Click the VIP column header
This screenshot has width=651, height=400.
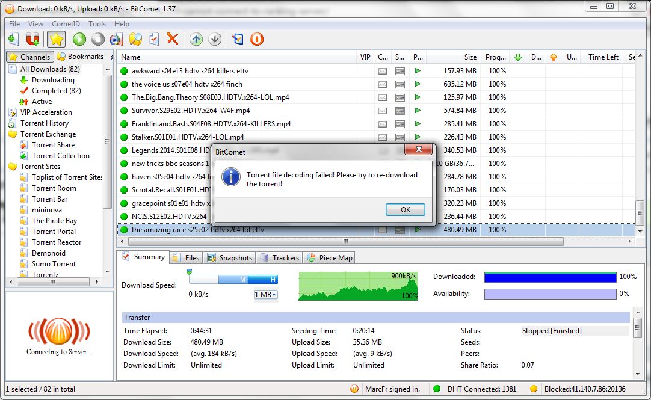coord(365,57)
